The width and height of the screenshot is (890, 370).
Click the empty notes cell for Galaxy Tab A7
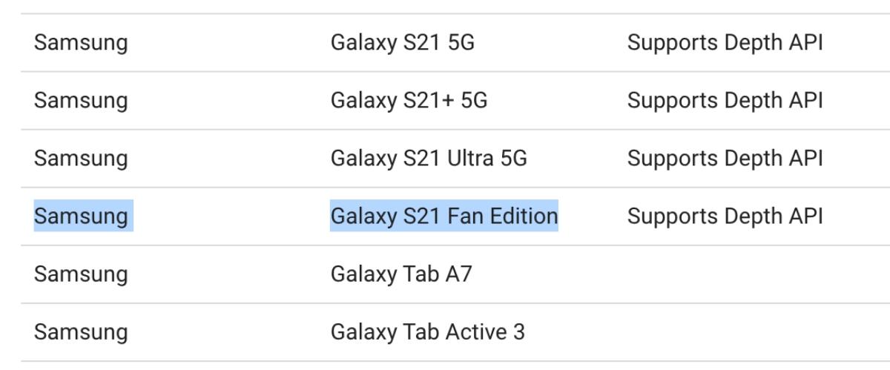point(725,274)
